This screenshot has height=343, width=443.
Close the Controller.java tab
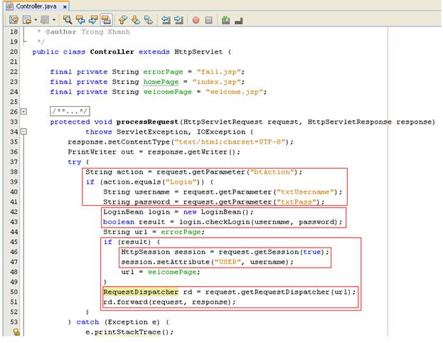(65, 6)
